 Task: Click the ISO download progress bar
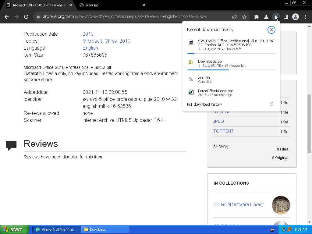point(231,53)
